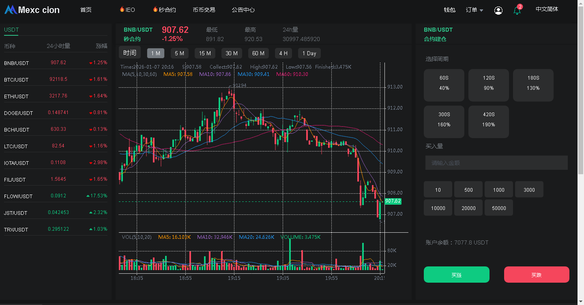
Task: Open the notification bell with badge
Action: pos(517,11)
